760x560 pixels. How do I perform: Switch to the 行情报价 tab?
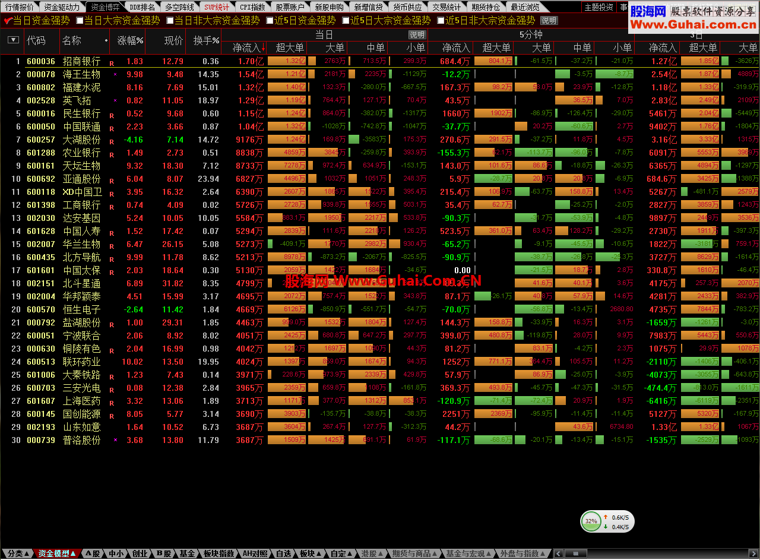coord(20,7)
